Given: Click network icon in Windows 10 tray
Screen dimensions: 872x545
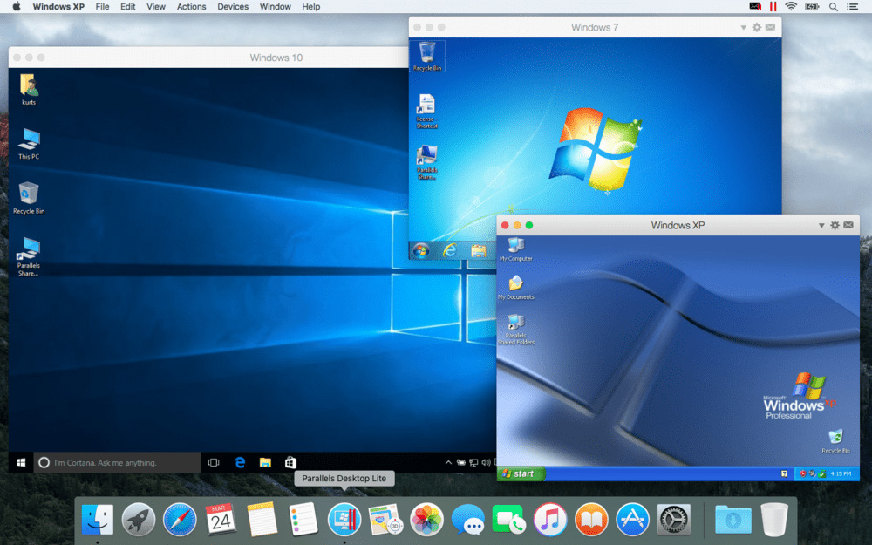Looking at the screenshot, I should 473,463.
